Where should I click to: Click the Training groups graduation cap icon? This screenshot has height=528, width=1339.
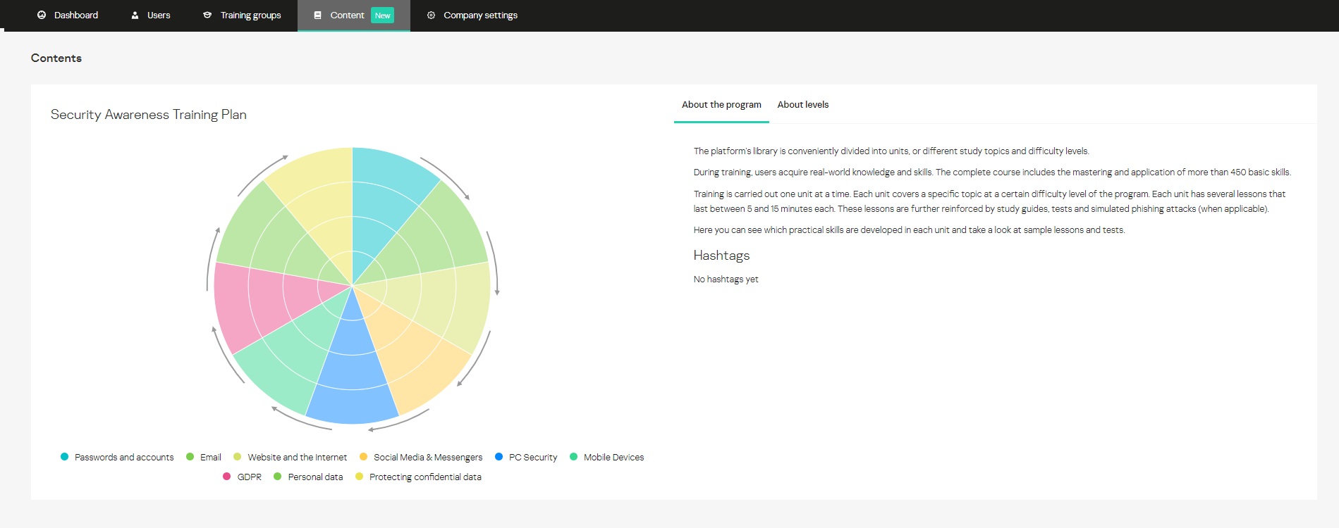pos(207,15)
